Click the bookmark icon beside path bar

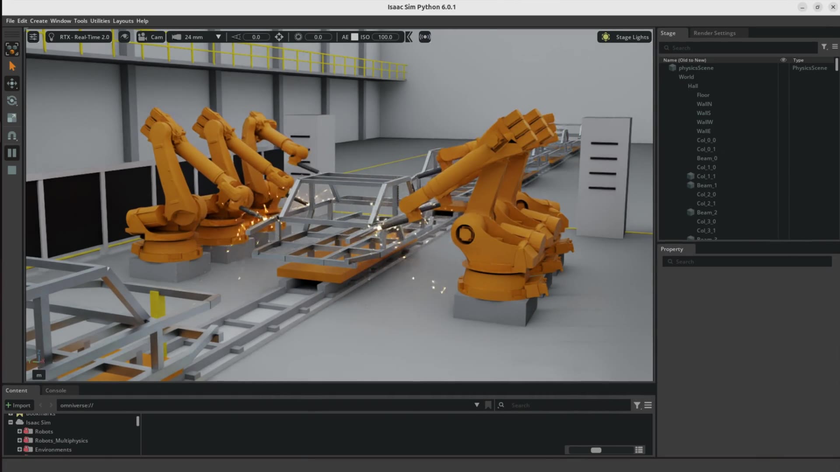pyautogui.click(x=488, y=406)
